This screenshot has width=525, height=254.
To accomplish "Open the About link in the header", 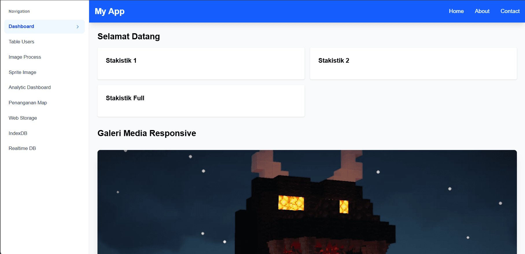I will (x=482, y=11).
